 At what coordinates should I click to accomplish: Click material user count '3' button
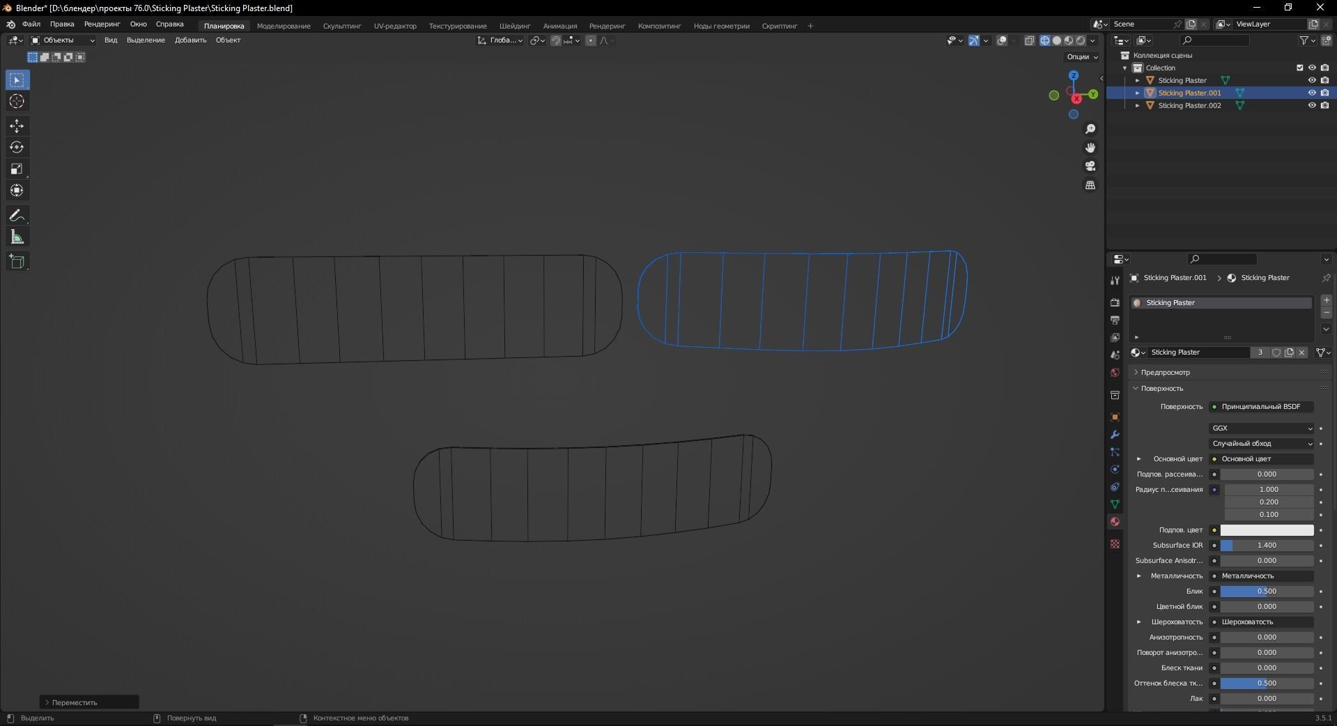click(x=1260, y=353)
